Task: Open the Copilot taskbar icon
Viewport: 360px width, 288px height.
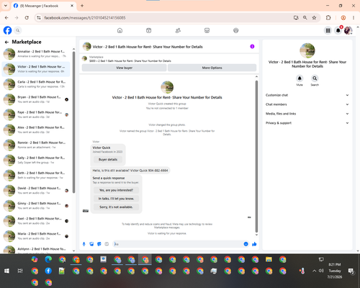Action: pos(35,259)
